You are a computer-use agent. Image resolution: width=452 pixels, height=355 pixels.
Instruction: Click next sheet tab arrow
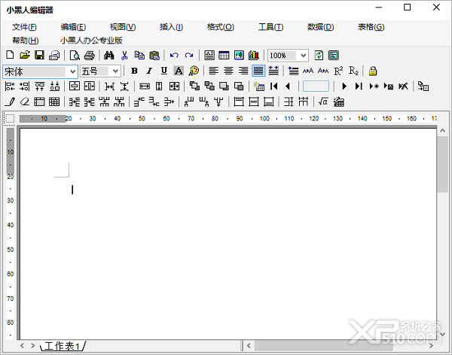click(32, 345)
